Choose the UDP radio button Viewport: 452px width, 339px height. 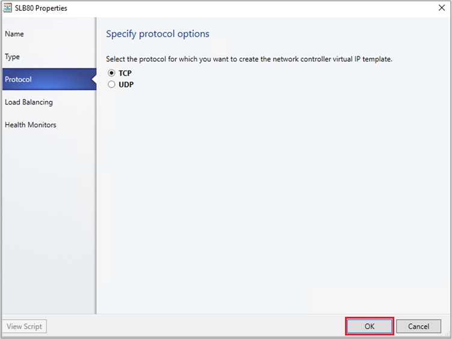coord(111,85)
